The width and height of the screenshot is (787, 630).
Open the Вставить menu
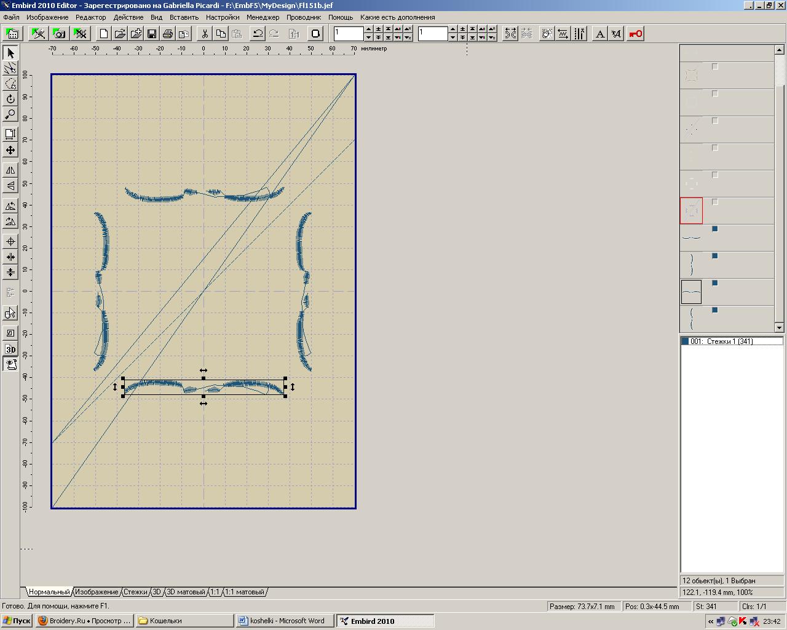(184, 17)
